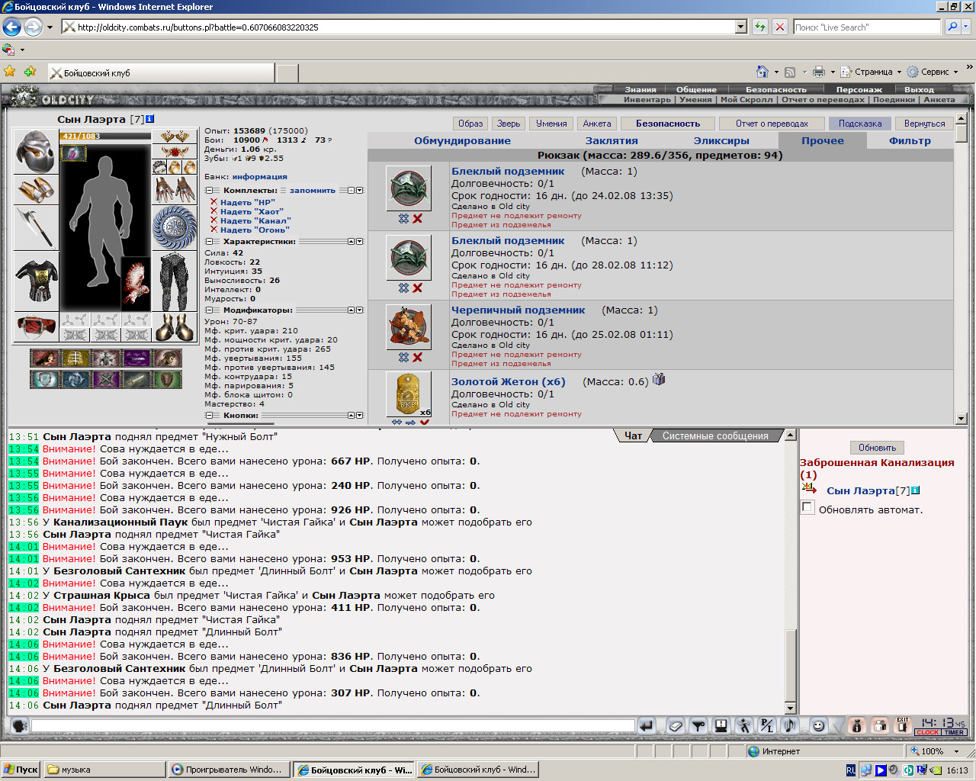Click the gift icon next to Золотой Жетон
This screenshot has height=781, width=976.
[x=659, y=379]
